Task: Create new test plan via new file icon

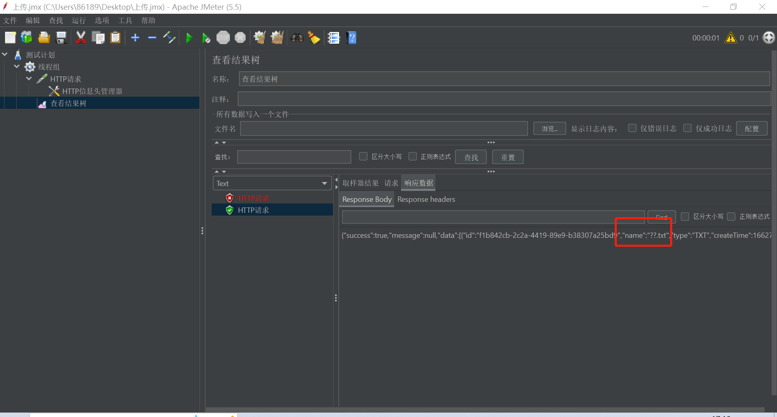Action: pos(11,38)
